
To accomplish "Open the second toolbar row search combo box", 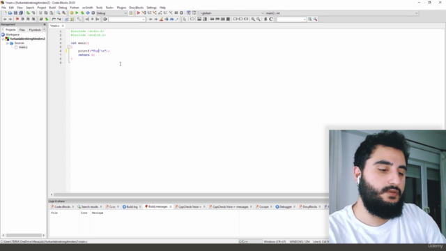I will [x=127, y=20].
